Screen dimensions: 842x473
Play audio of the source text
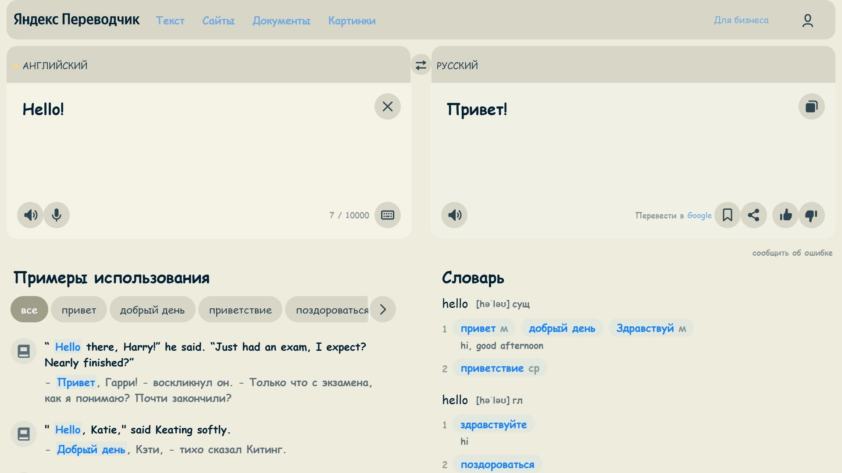click(x=30, y=215)
